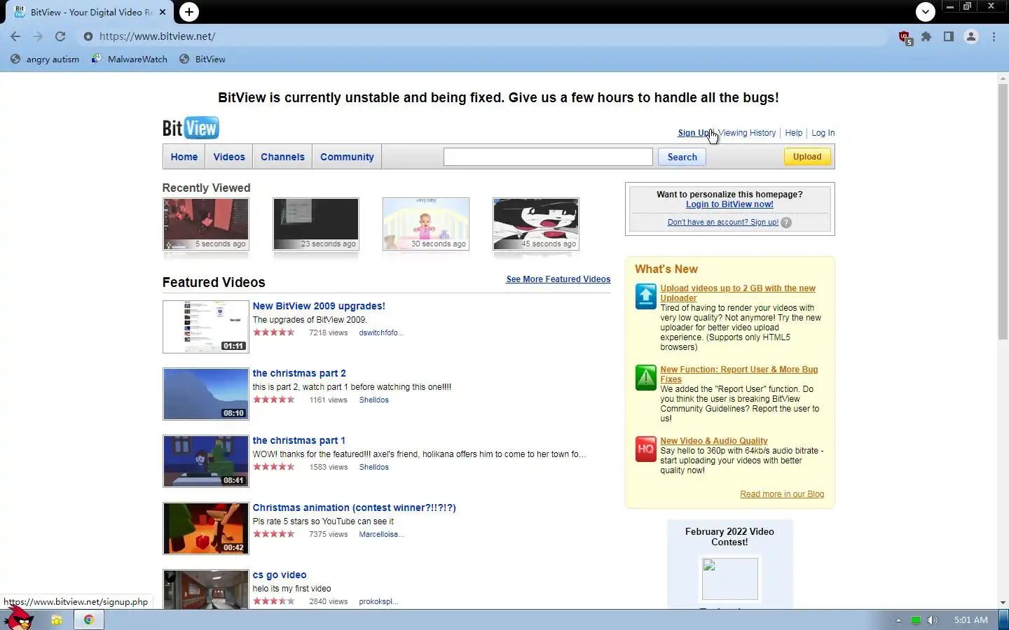Click the site info icon in address bar
This screenshot has width=1009, height=630.
pyautogui.click(x=88, y=36)
